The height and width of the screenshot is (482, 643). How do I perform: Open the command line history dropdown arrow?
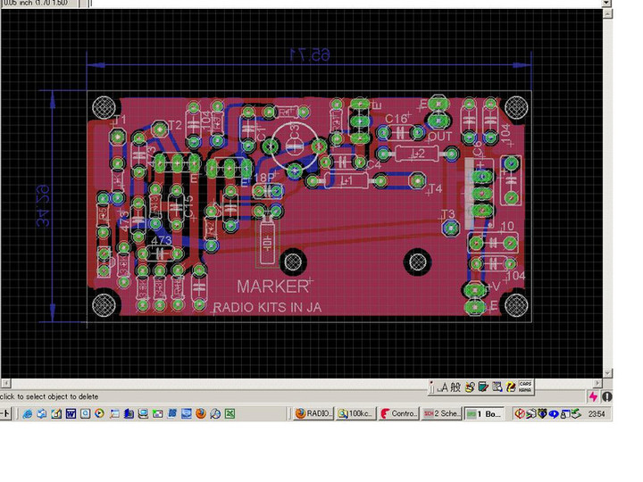point(607,4)
